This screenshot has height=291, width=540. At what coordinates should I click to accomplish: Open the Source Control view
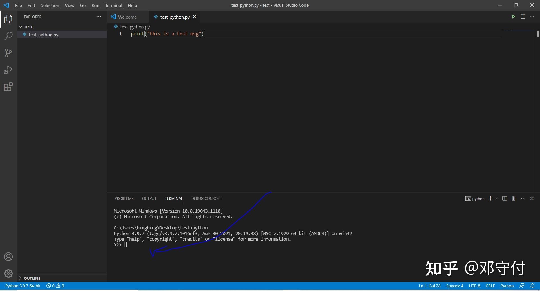tap(8, 53)
